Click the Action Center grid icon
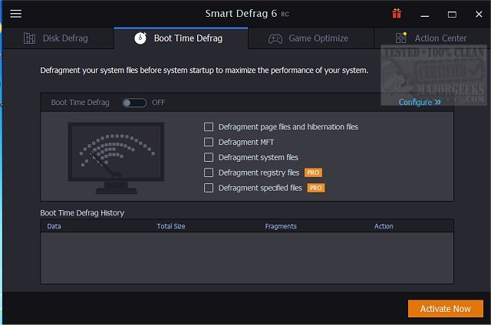The image size is (491, 325). click(400, 38)
